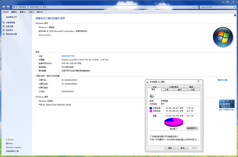The width and height of the screenshot is (238, 157).
Task: Click the drive label text field
Action: [x=180, y=95]
